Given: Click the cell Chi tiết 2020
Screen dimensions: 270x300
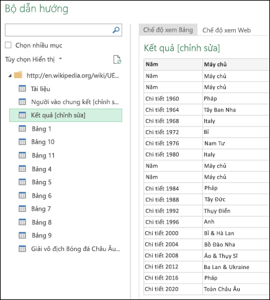Looking at the screenshot, I should pyautogui.click(x=173, y=289).
